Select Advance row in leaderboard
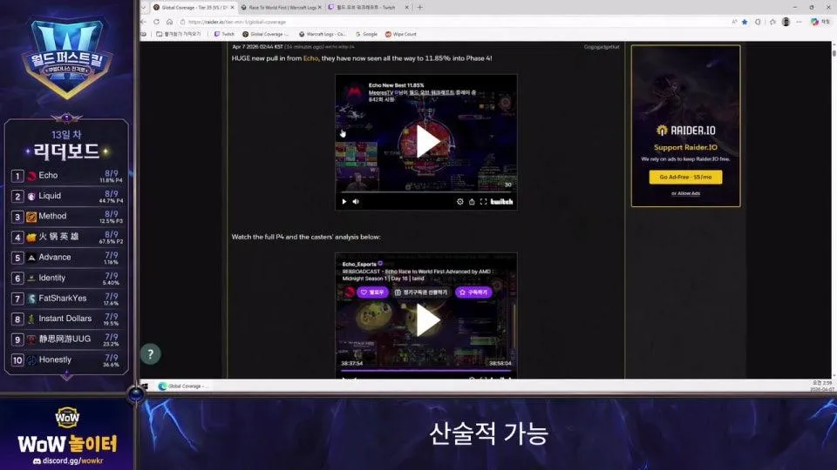The image size is (837, 470). (x=67, y=258)
